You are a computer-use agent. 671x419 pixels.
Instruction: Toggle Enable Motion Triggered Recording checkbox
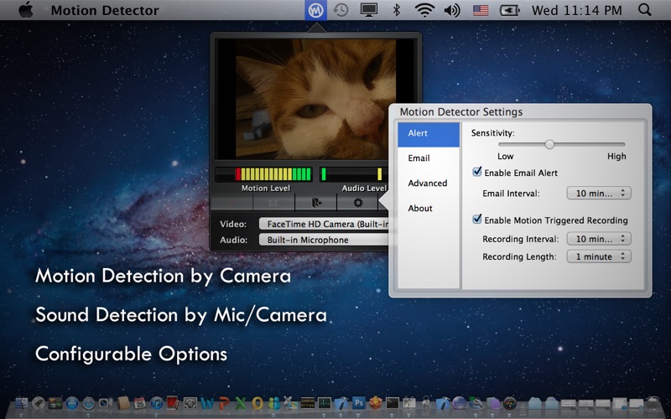pos(476,220)
